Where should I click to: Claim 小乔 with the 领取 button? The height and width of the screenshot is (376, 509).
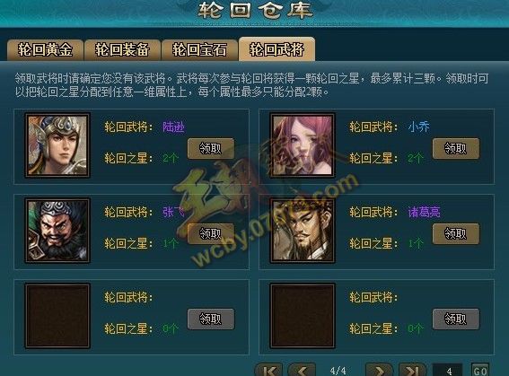[456, 149]
